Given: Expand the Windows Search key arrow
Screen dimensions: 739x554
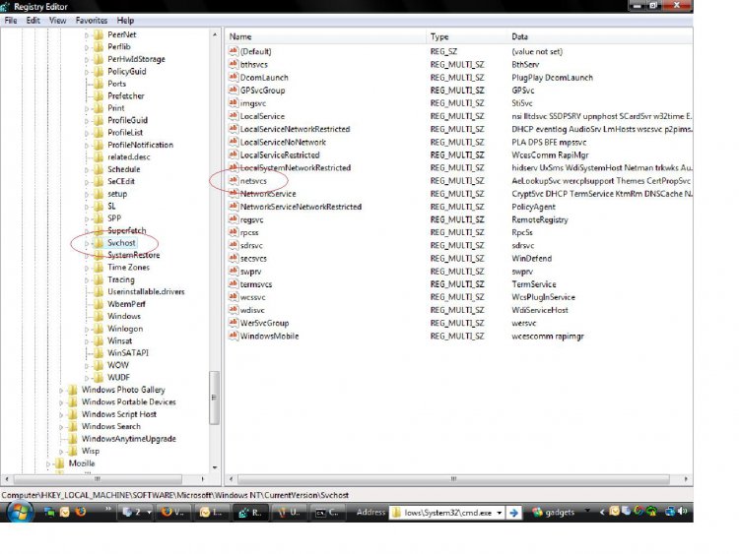Looking at the screenshot, I should point(60,427).
